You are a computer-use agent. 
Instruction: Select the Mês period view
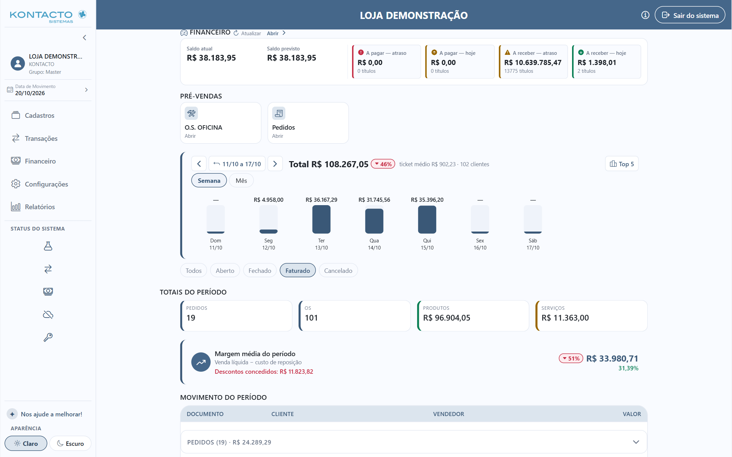(x=241, y=180)
